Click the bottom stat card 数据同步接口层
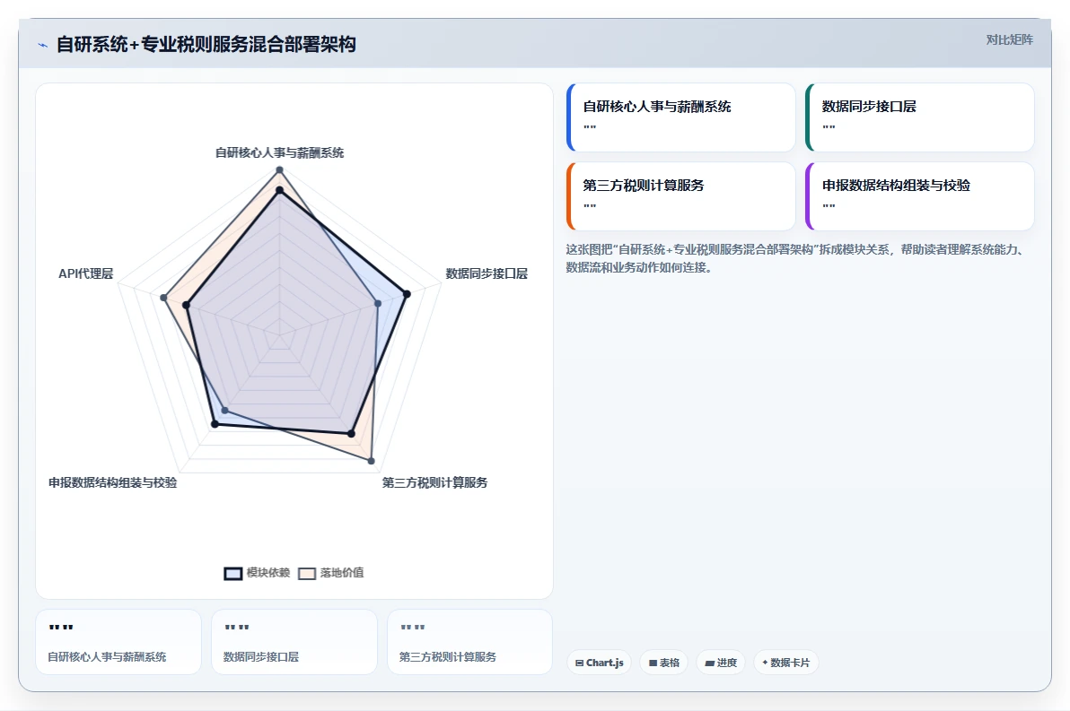The image size is (1070, 711). coord(294,641)
